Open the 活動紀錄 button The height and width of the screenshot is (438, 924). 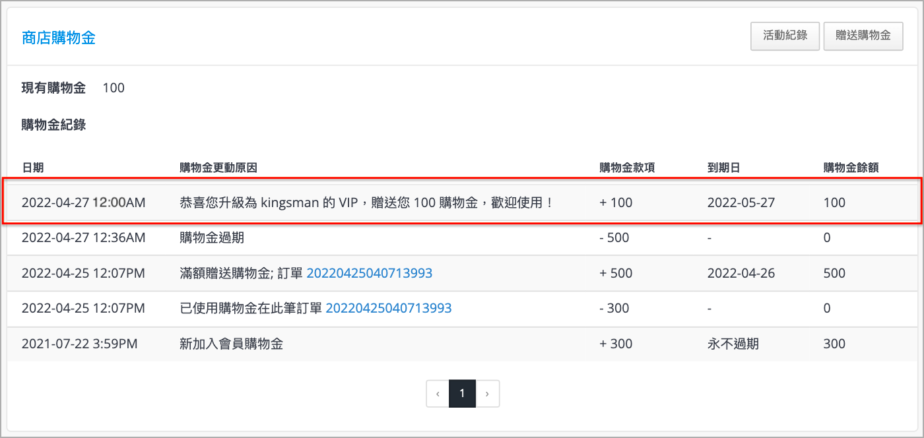coord(785,36)
